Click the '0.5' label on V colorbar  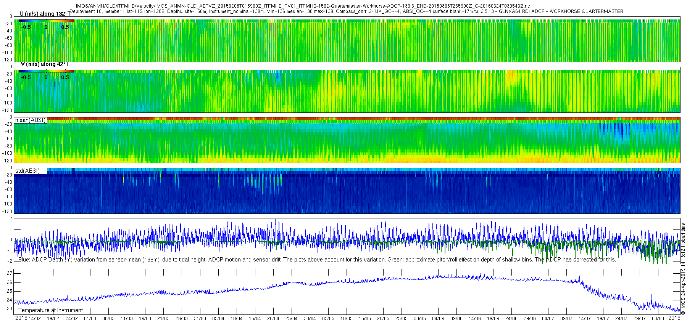[65, 77]
